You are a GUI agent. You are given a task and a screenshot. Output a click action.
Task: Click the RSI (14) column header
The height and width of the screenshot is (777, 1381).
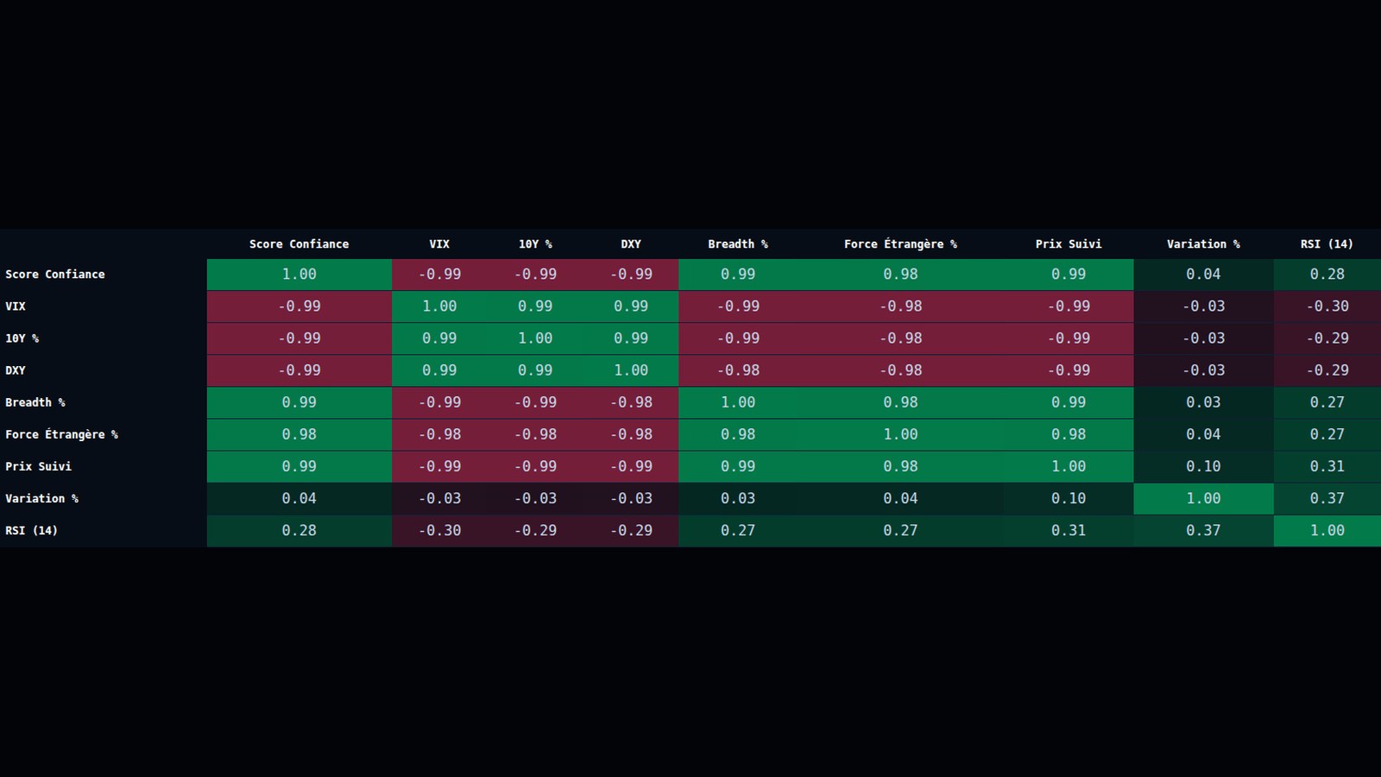click(1327, 244)
